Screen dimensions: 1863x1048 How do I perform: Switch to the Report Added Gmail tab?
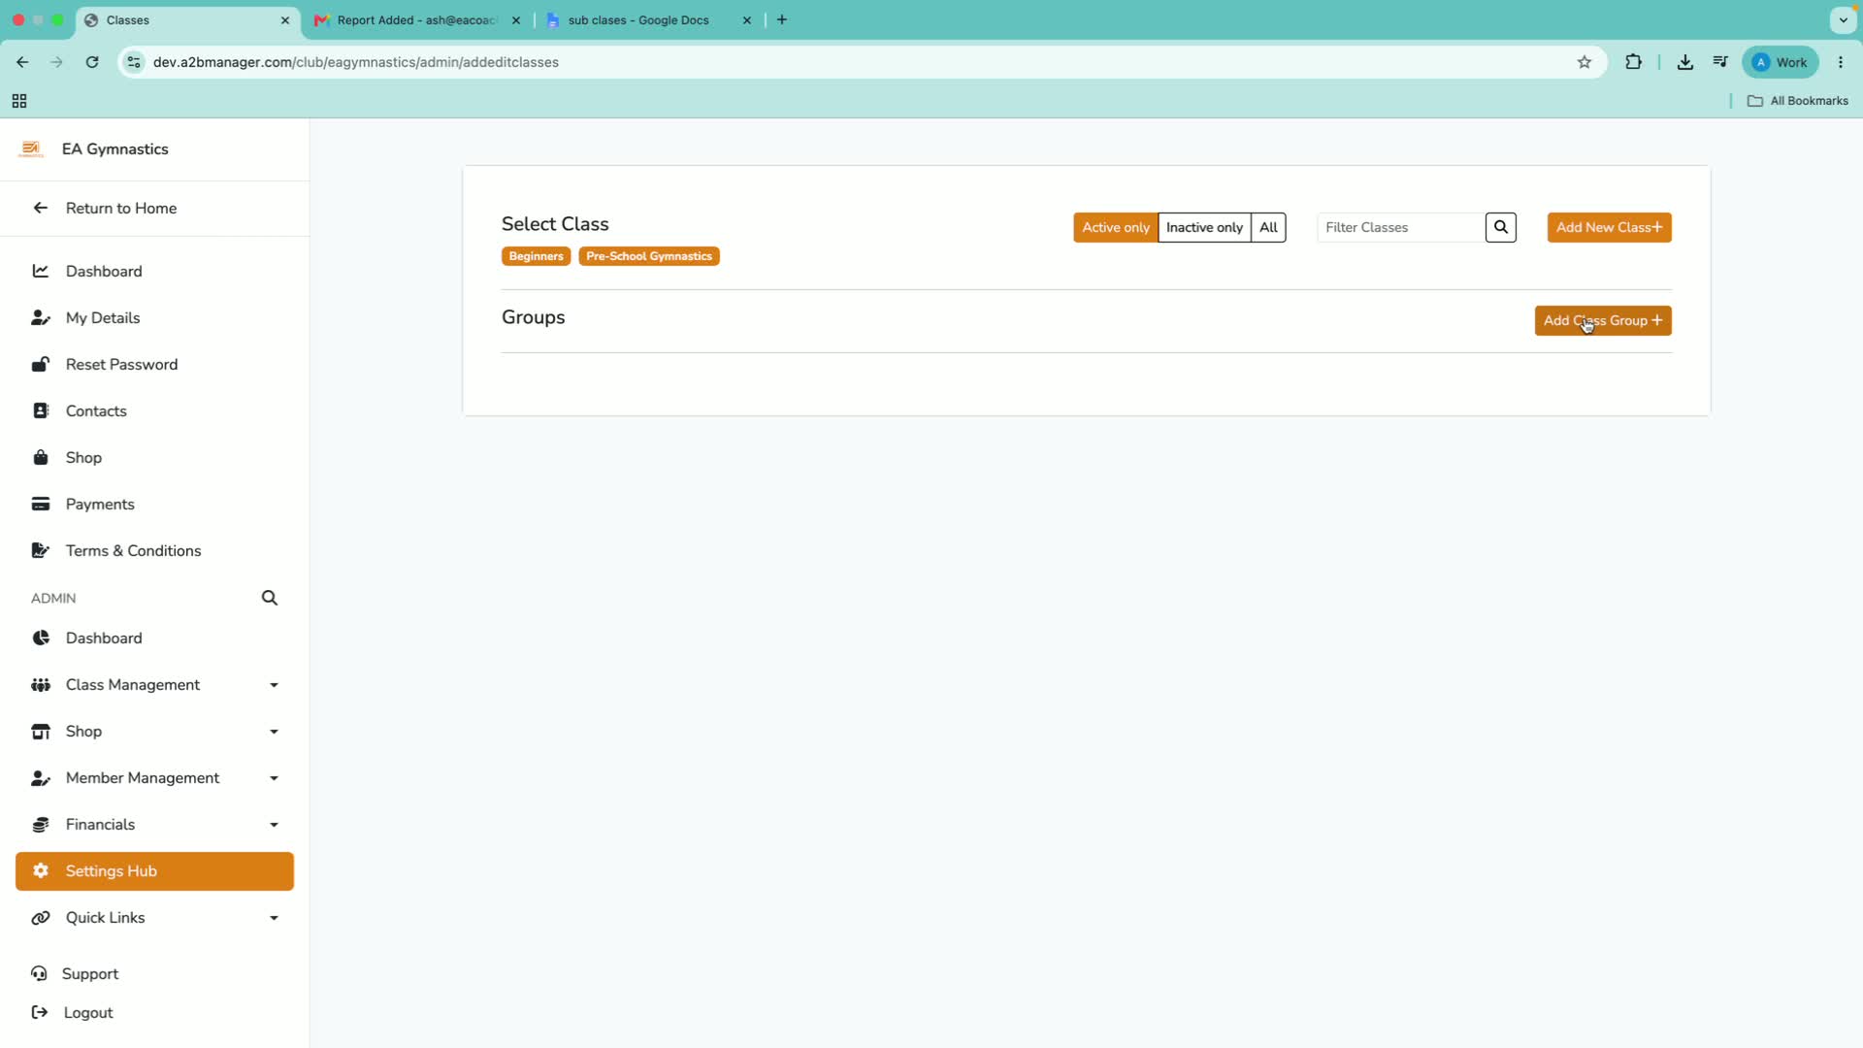417,20
